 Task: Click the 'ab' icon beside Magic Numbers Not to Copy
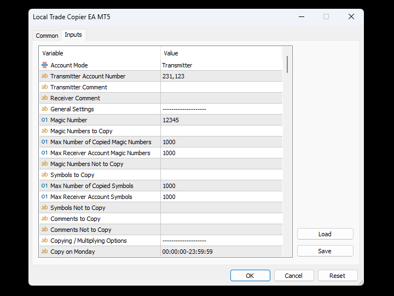(x=44, y=163)
